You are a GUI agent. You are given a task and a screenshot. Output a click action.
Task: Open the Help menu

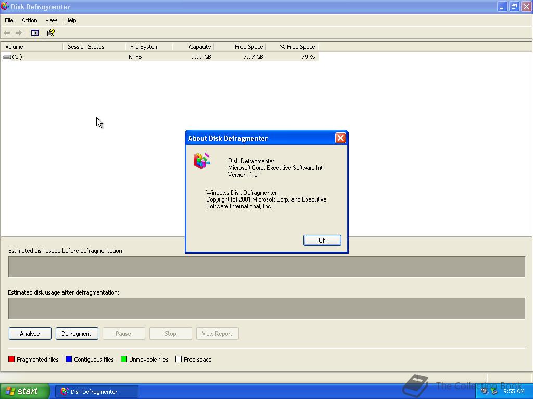point(71,20)
